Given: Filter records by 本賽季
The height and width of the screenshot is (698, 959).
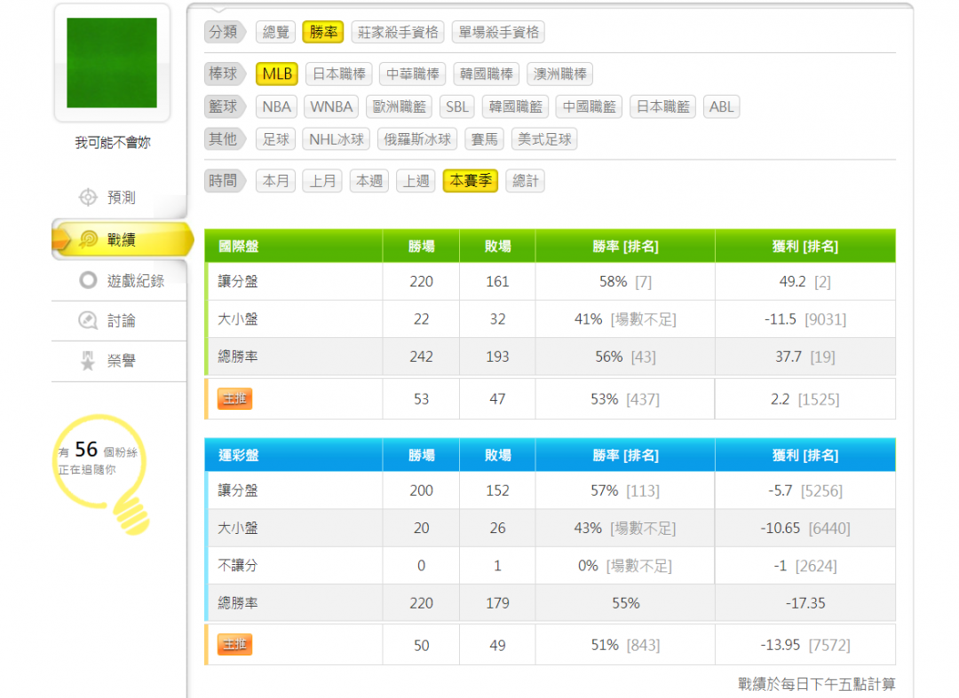Looking at the screenshot, I should pos(471,181).
